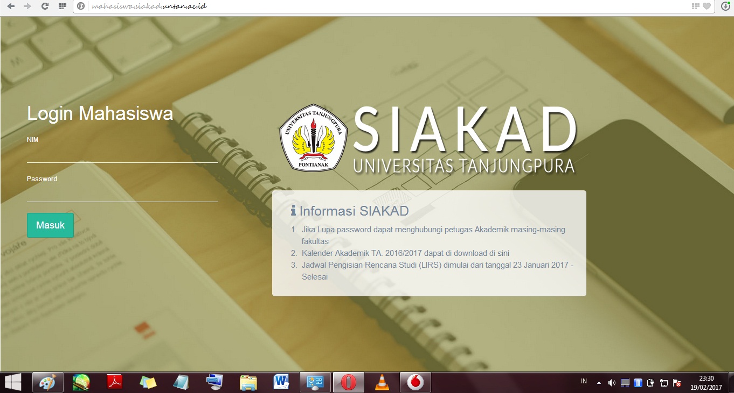Toggle bookmark with the heart icon in the address bar
Image resolution: width=734 pixels, height=393 pixels.
pyautogui.click(x=707, y=6)
